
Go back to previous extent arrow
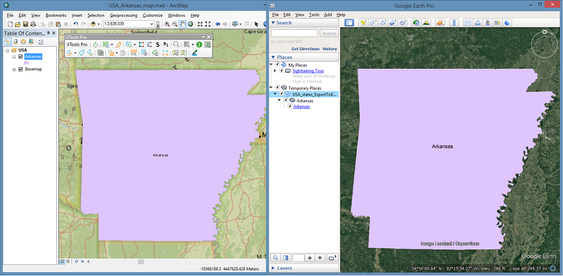coord(217,24)
